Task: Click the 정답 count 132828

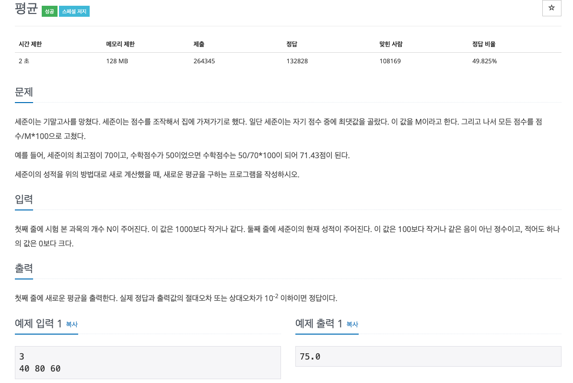Action: tap(297, 61)
